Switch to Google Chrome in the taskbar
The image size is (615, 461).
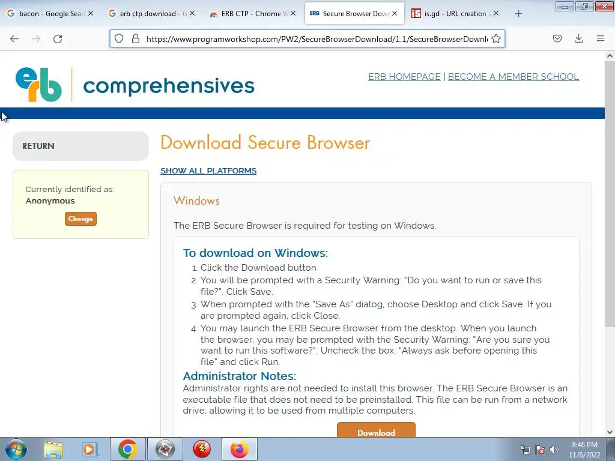point(127,449)
